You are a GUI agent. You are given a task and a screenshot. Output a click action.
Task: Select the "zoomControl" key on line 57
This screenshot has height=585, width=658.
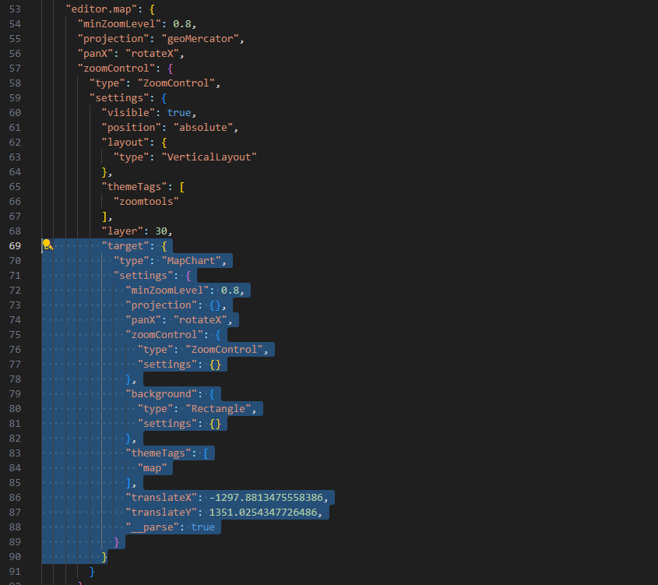point(117,68)
